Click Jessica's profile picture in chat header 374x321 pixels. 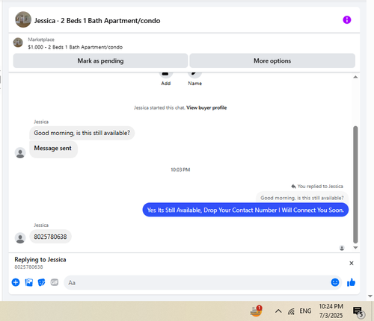point(23,19)
